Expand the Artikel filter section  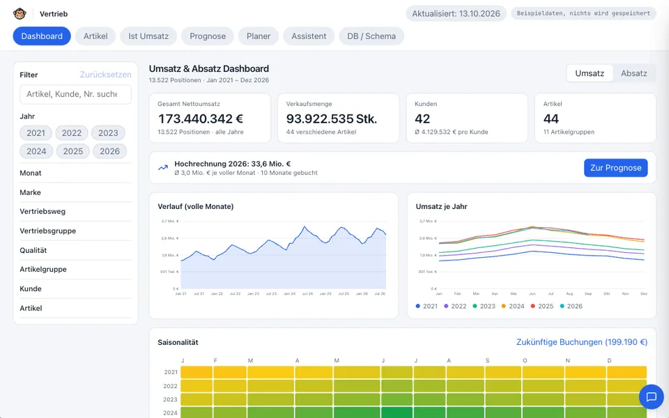pos(75,308)
